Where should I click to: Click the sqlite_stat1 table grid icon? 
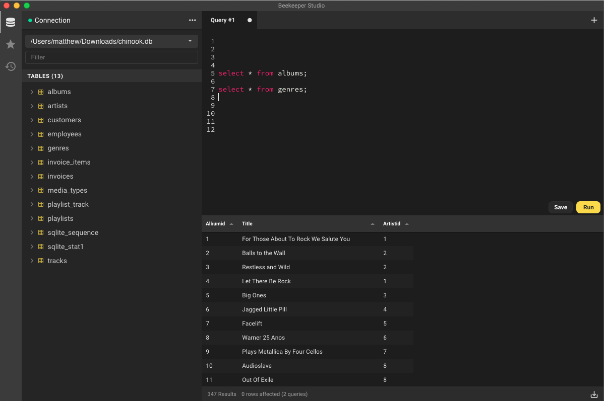(x=41, y=247)
